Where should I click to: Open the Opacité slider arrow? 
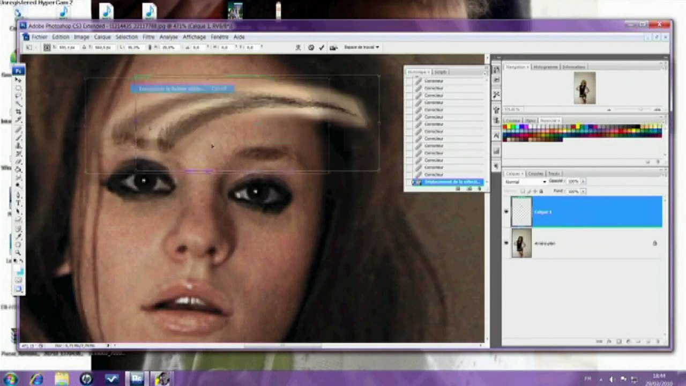point(583,182)
